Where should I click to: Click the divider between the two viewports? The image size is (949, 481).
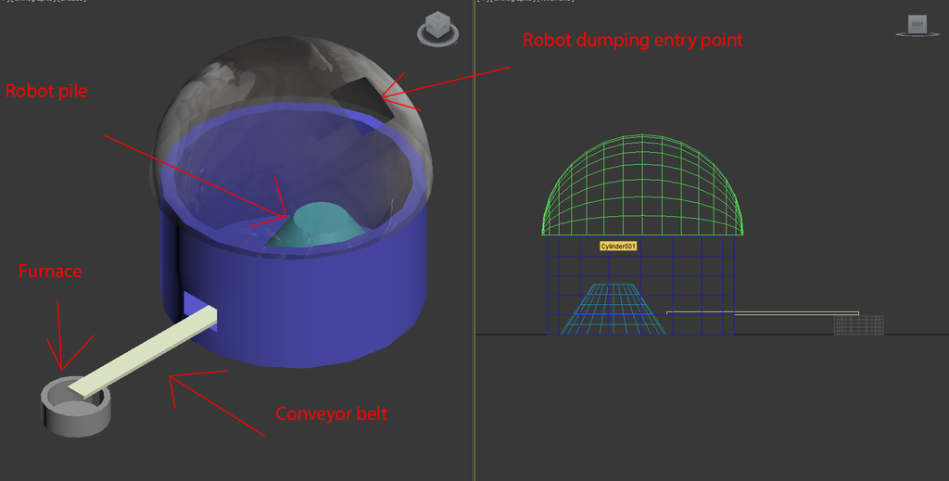[x=474, y=241]
